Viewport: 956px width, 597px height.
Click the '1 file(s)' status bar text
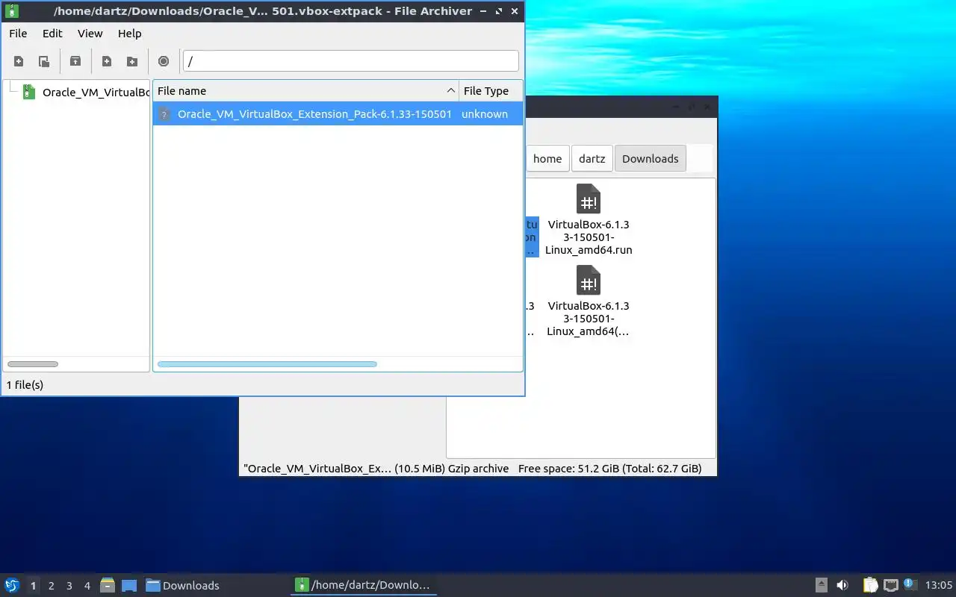[x=25, y=385]
